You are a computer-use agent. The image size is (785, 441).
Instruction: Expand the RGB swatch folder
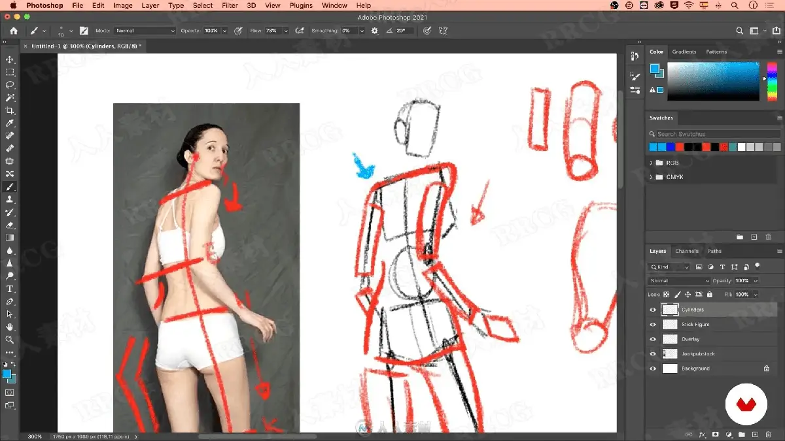click(x=651, y=163)
